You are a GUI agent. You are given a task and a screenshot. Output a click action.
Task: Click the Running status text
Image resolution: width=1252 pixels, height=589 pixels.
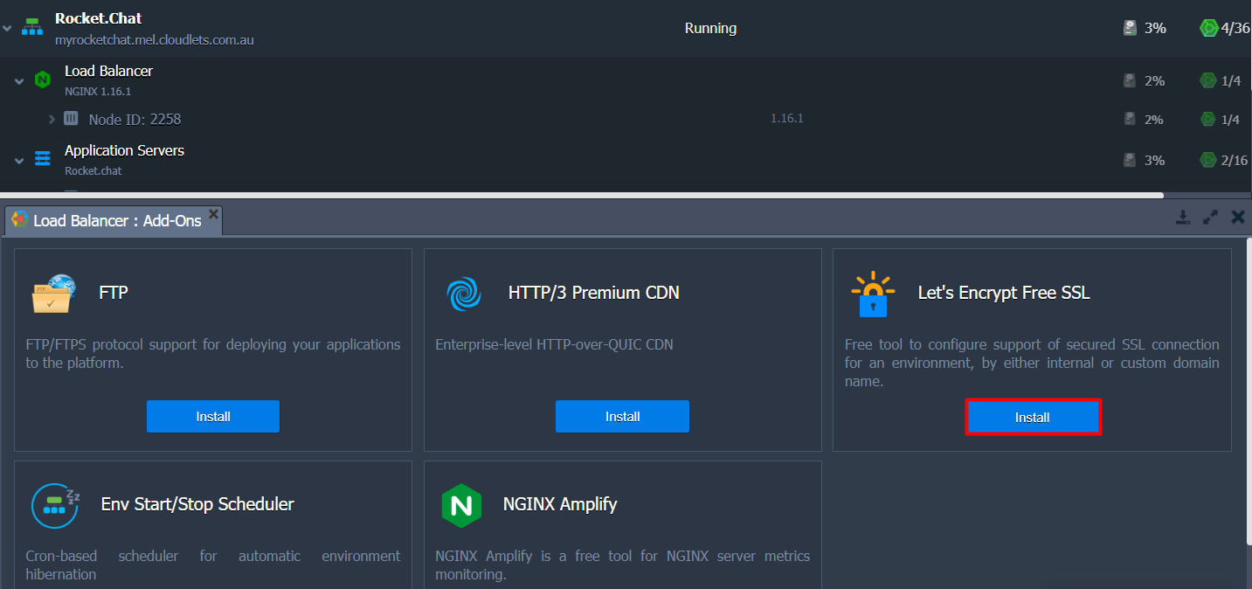coord(710,28)
